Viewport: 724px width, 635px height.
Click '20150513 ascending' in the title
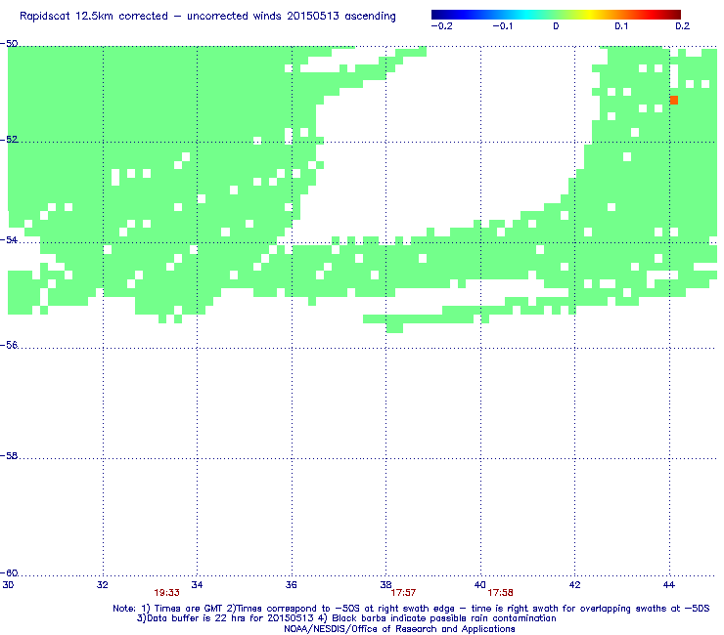[341, 17]
